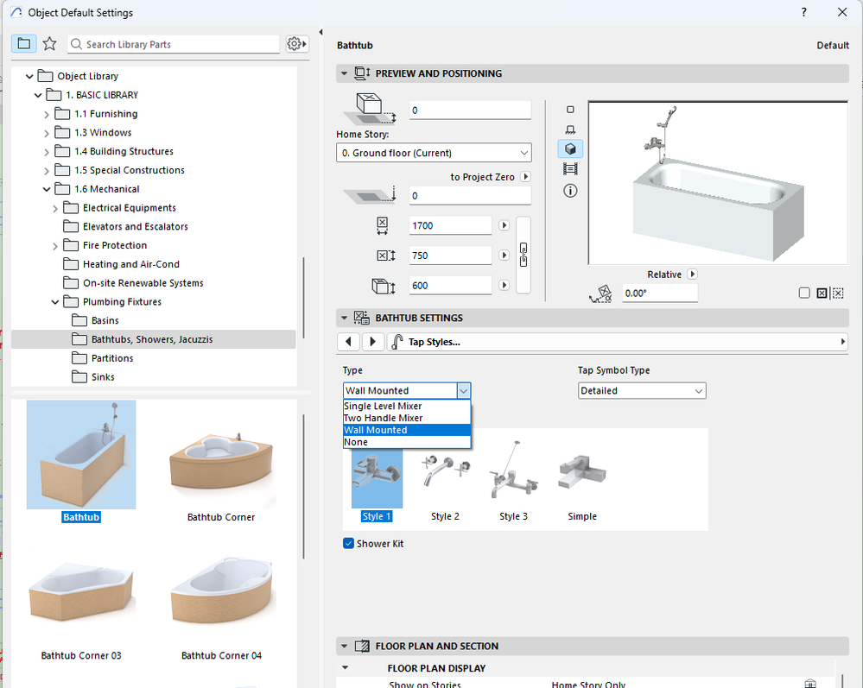Toggle the empty mirror checkbox below preview
The width and height of the screenshot is (863, 688).
click(804, 294)
